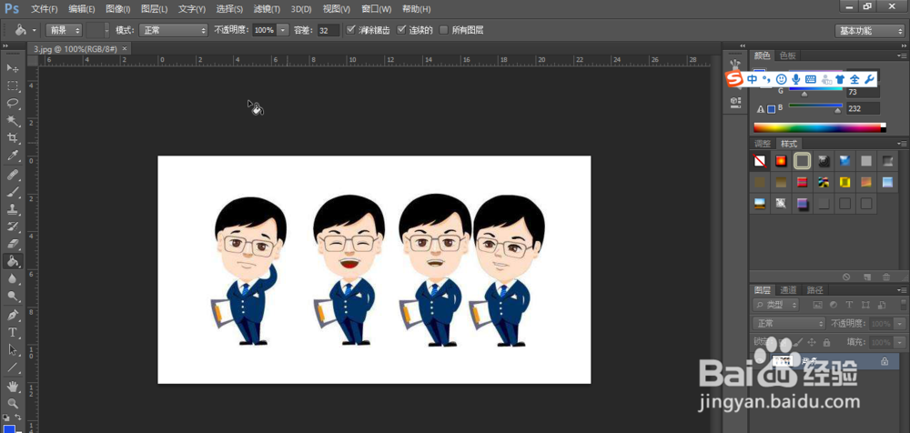The width and height of the screenshot is (910, 433).
Task: Close the 3.jpg document tab
Action: pyautogui.click(x=124, y=49)
